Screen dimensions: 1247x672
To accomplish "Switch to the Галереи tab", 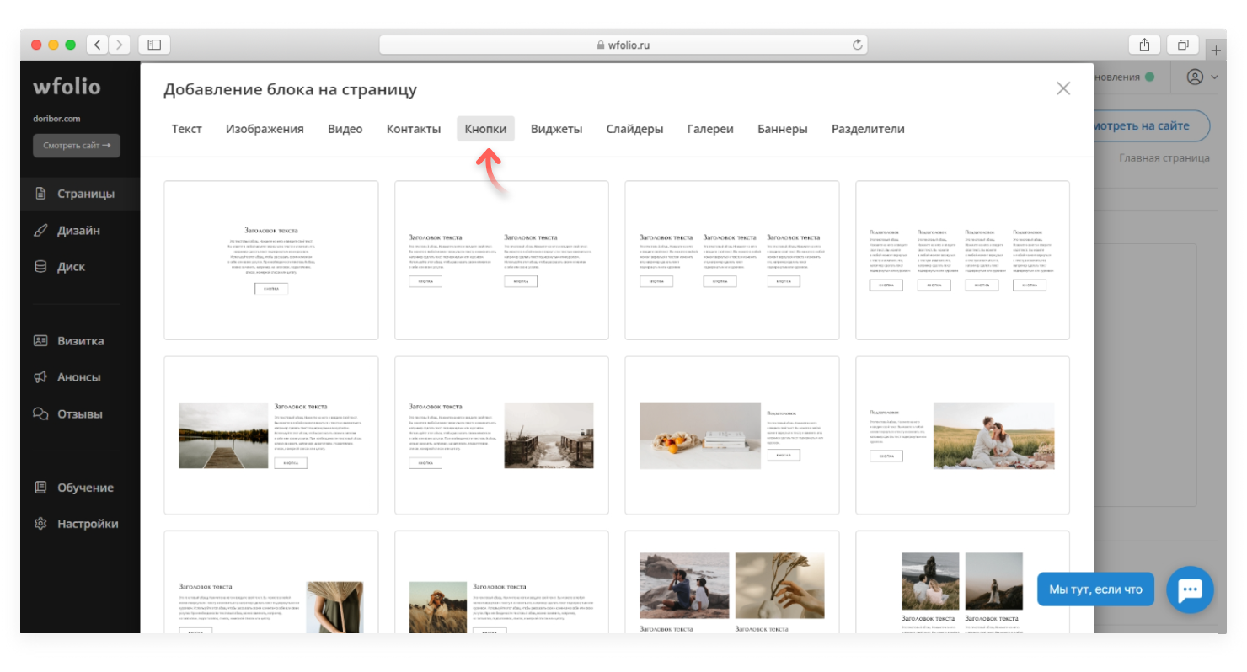I will click(709, 129).
